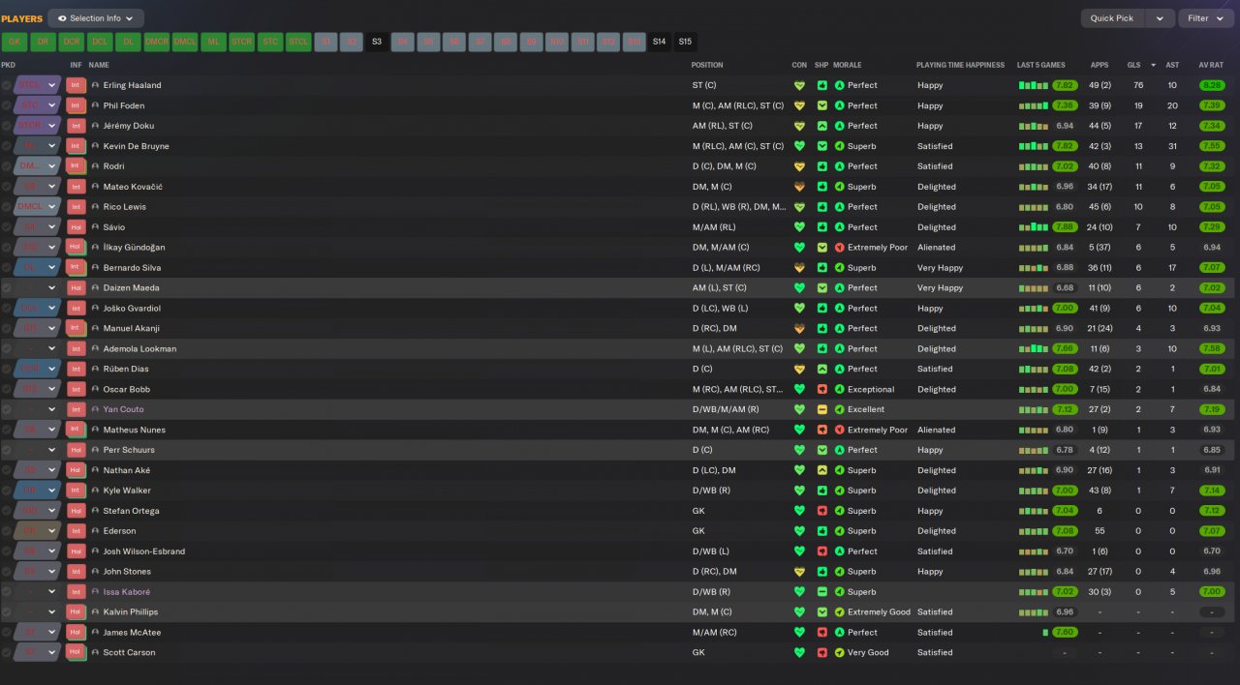Viewport: 1240px width, 685px height.
Task: Open position dropdown for Jérémy Doku
Action: point(52,126)
